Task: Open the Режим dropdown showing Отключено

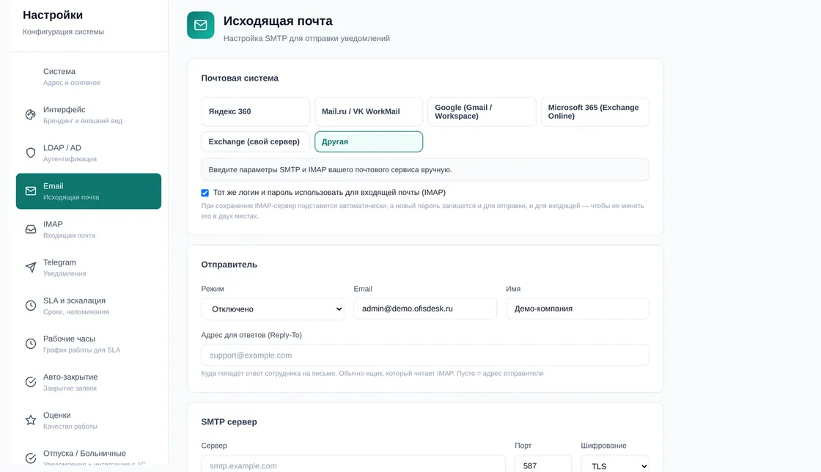Action: coord(273,309)
